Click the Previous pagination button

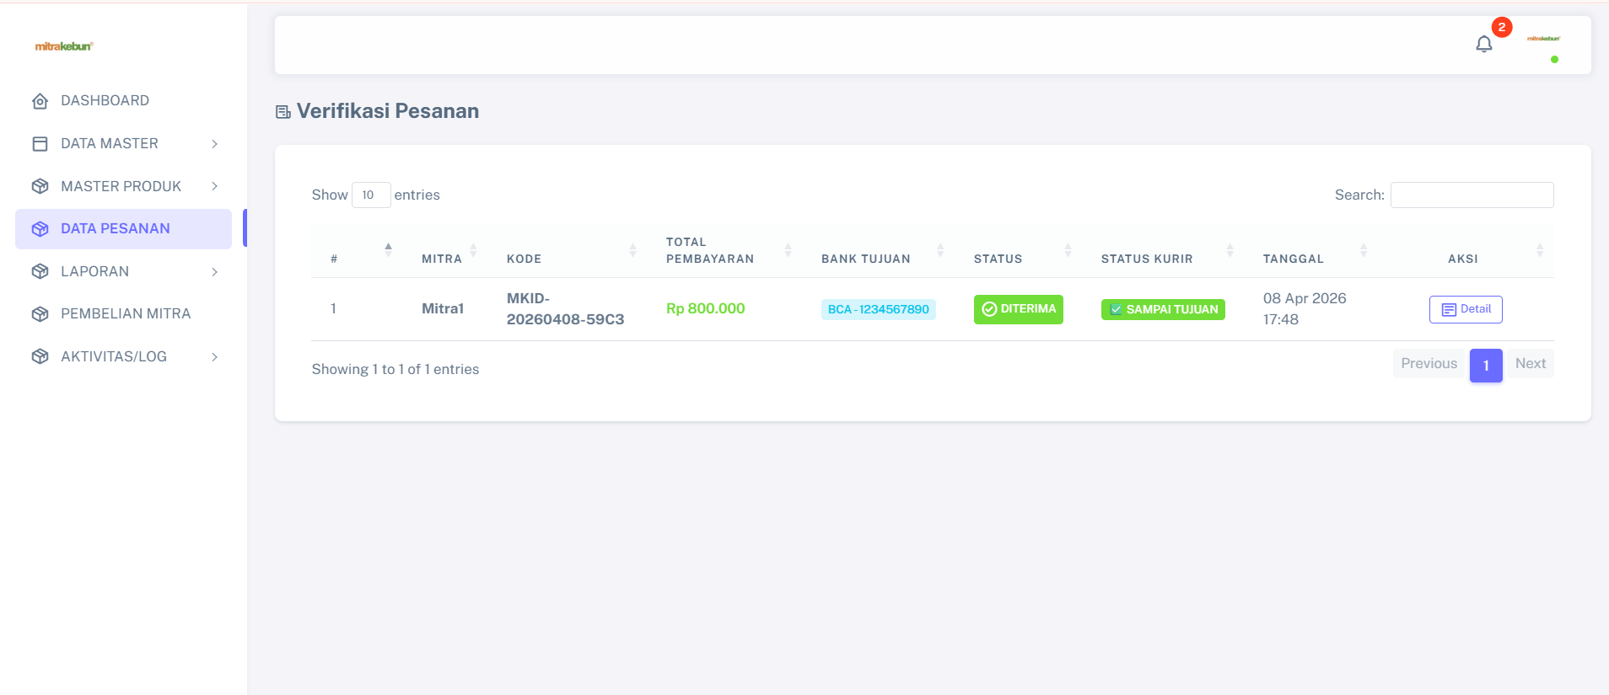1429,364
